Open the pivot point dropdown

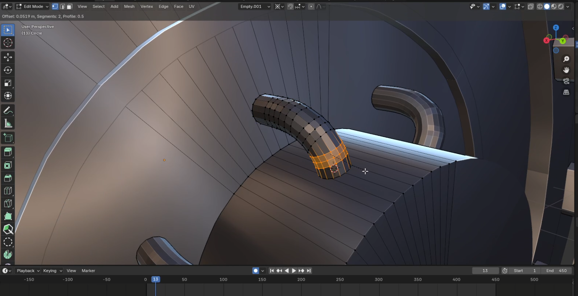click(x=279, y=7)
